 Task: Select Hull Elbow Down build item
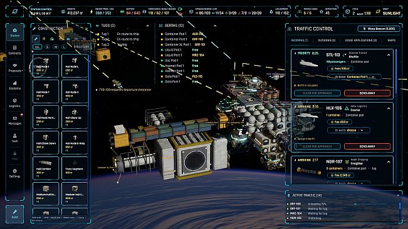point(46,143)
